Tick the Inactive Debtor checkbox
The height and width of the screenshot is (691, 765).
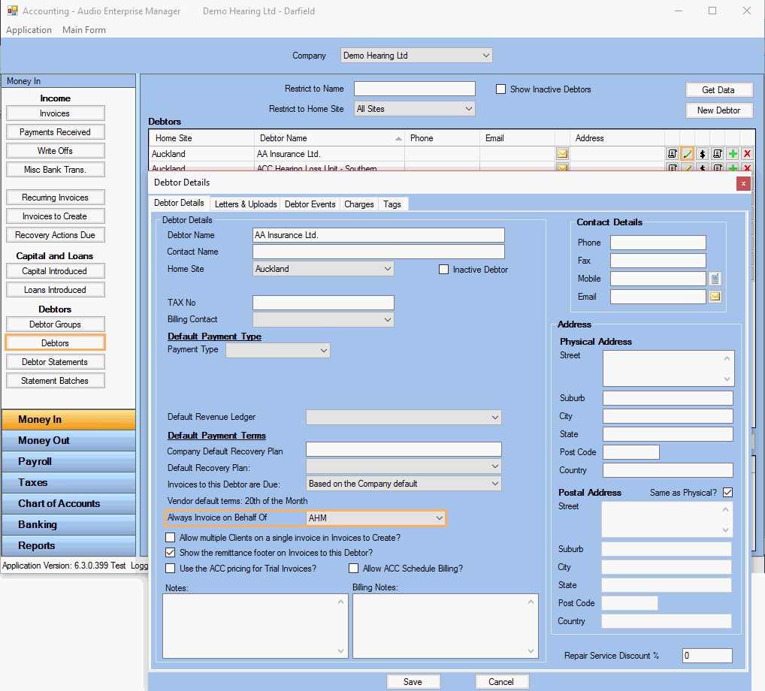pos(444,270)
